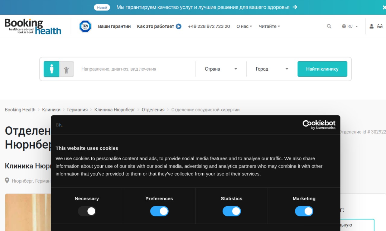Disable the Statistics cookie switch
This screenshot has height=231, width=386.
tap(232, 211)
